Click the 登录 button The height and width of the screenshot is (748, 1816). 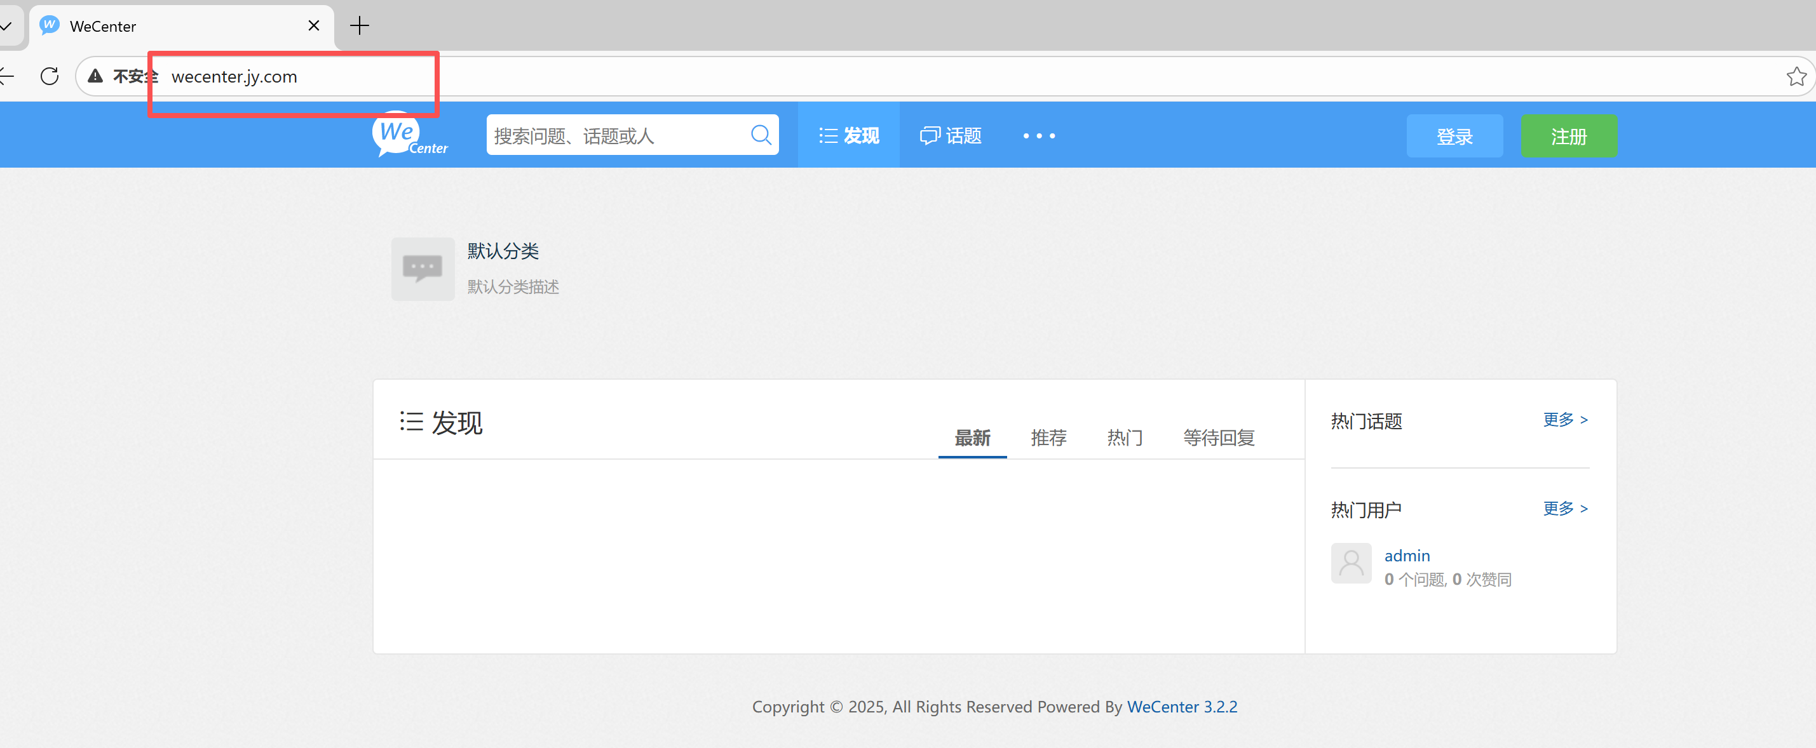(1454, 136)
